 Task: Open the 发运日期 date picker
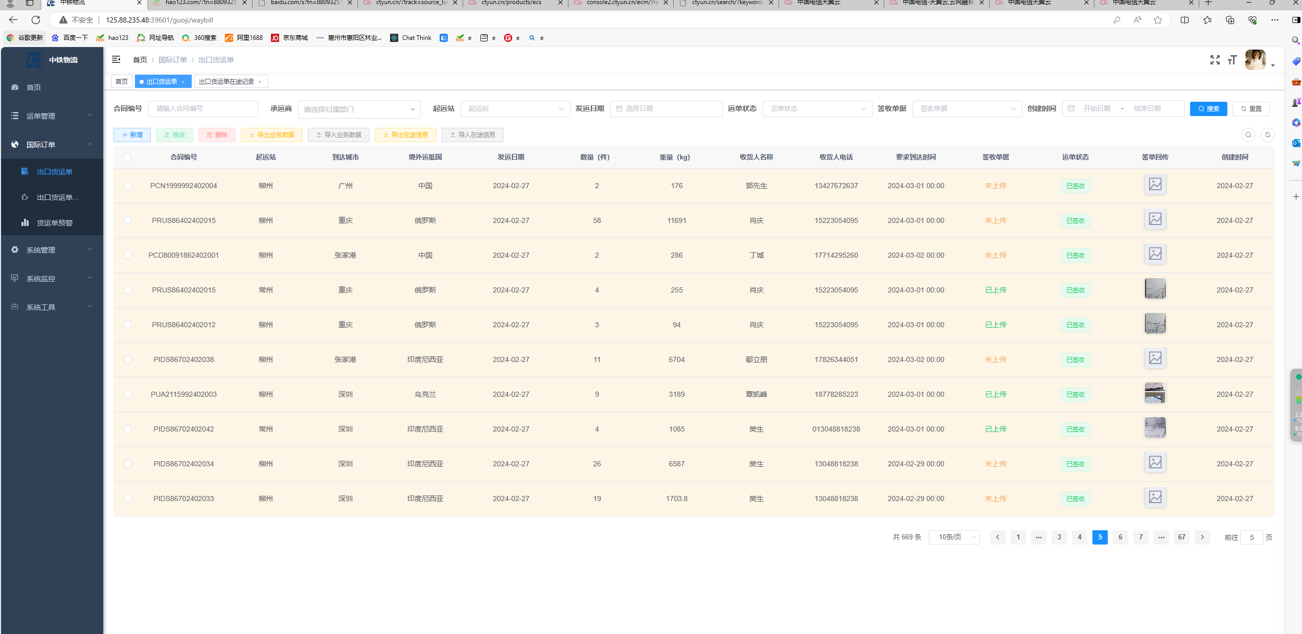coord(666,108)
